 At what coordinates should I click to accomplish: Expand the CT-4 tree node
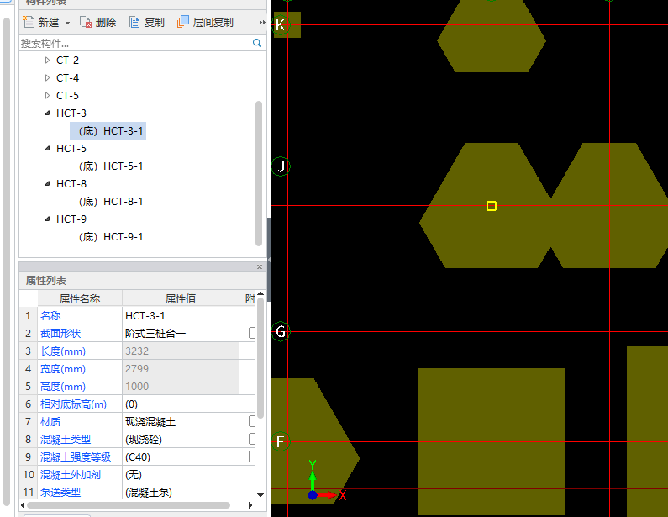[x=47, y=77]
